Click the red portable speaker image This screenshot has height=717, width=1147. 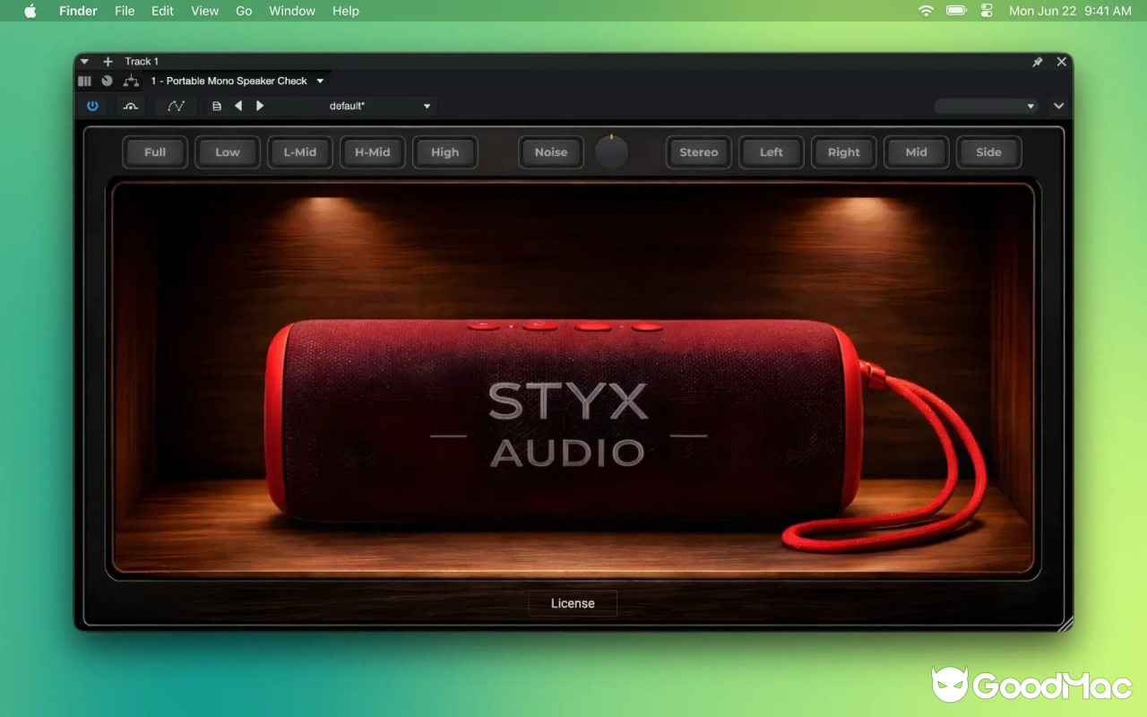pos(565,421)
